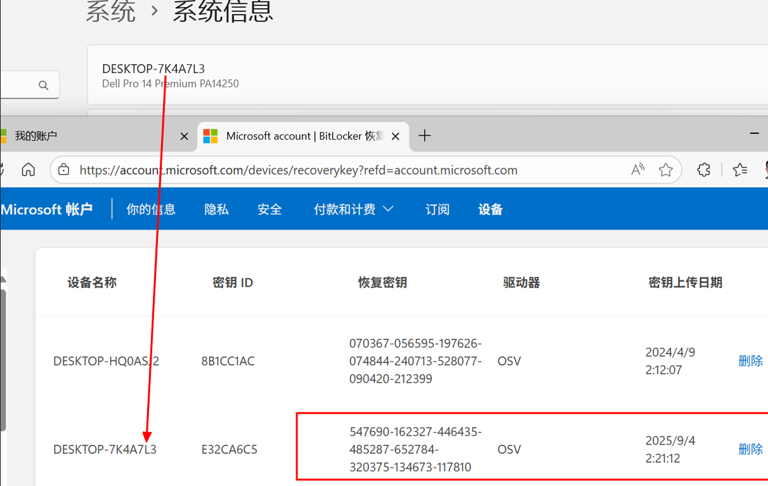Image resolution: width=768 pixels, height=486 pixels.
Task: Select the Read aloud icon
Action: [x=637, y=169]
